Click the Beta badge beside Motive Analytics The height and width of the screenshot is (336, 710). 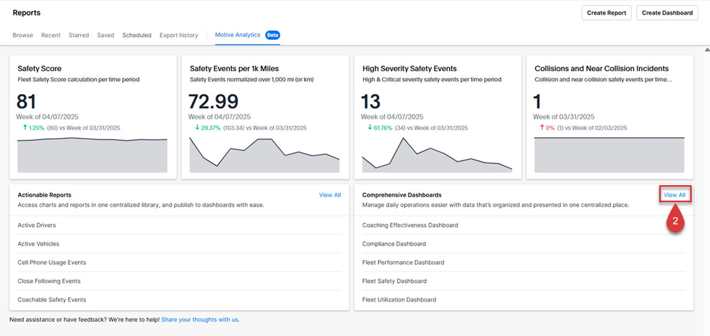tap(272, 35)
